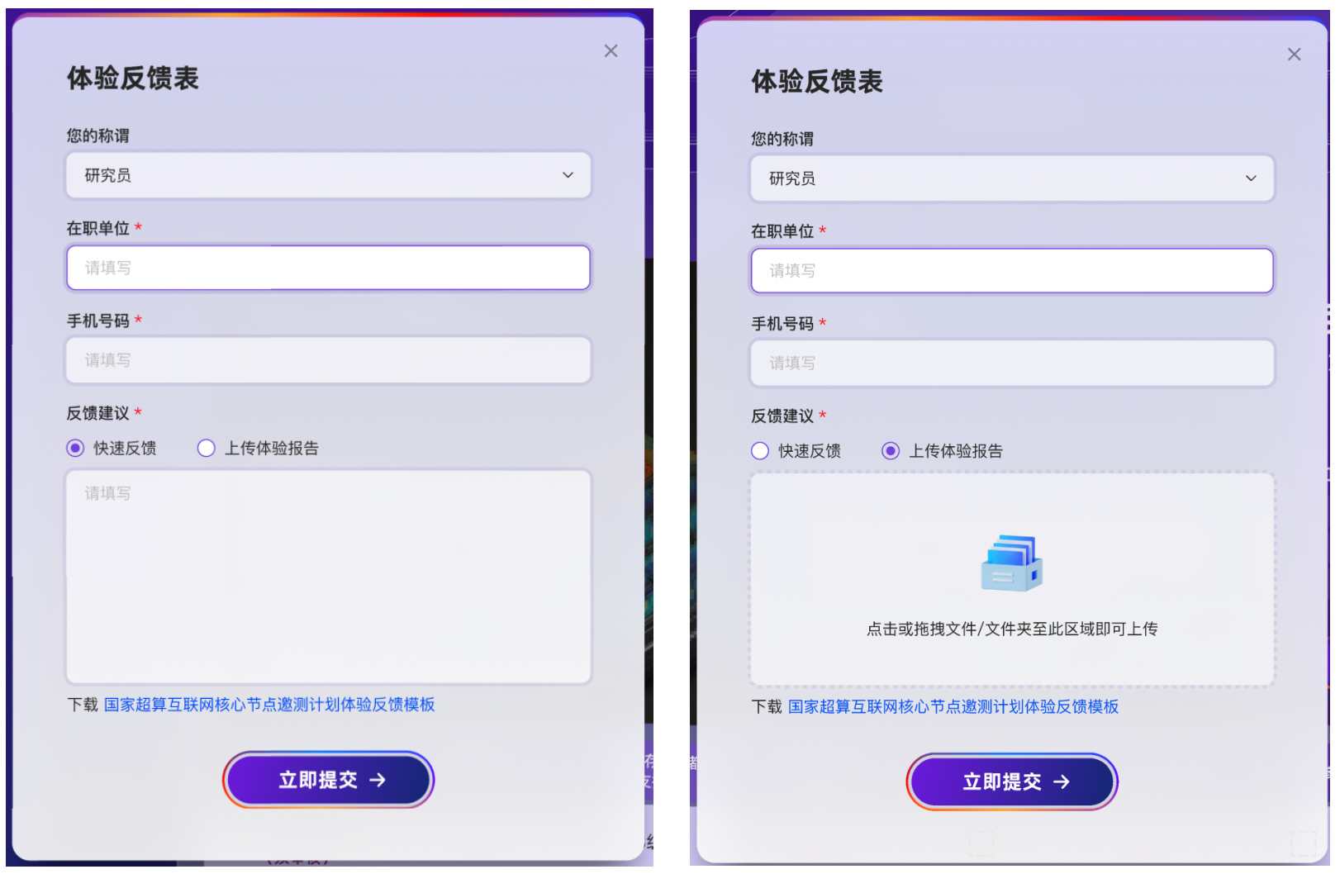Click 立即提交 on the right form
This screenshot has height=874, width=1340.
(x=1011, y=781)
